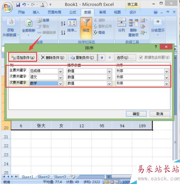Toggle the 筛选 filter funnel
This screenshot has height=184, width=180.
[x=86, y=28]
